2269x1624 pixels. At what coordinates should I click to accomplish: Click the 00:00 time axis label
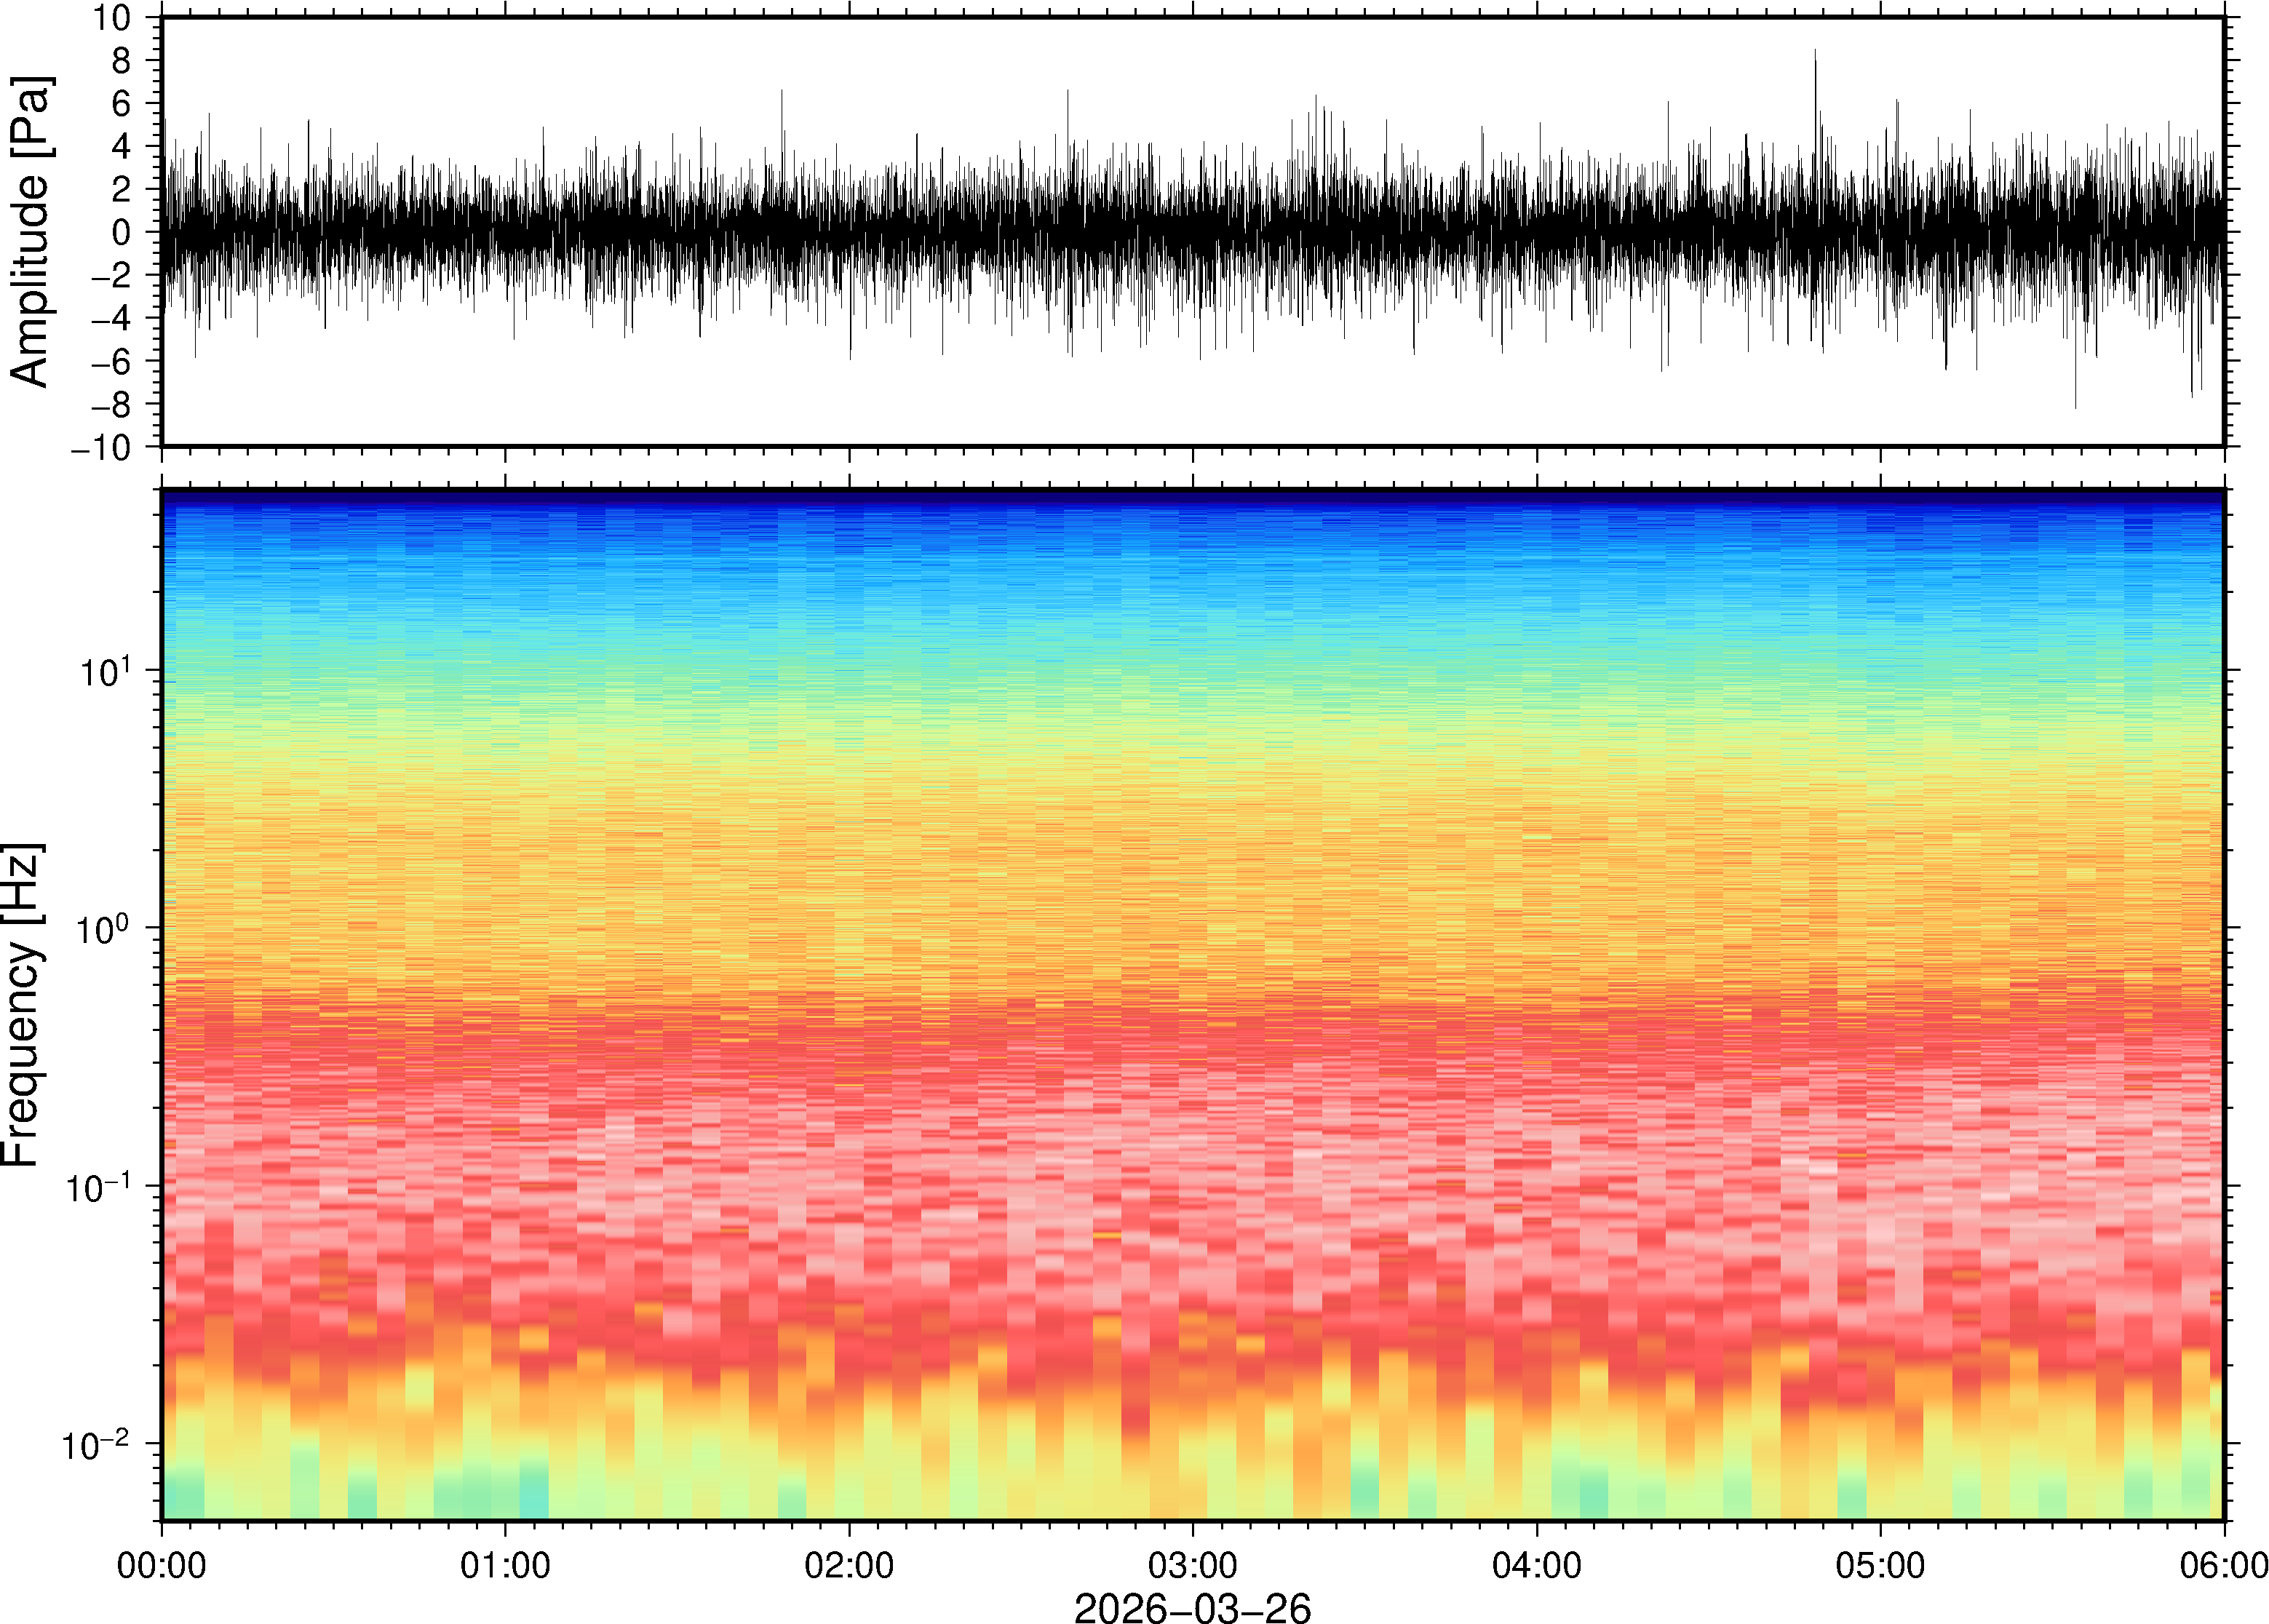[x=161, y=1565]
